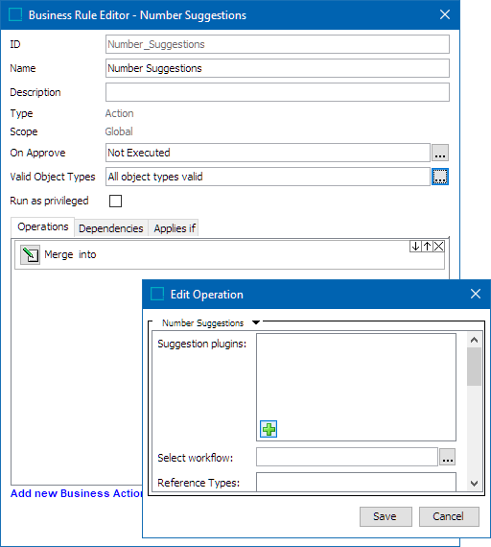Screen dimensions: 491x547
Task: Cancel the Edit Operation dialog
Action: tap(449, 516)
